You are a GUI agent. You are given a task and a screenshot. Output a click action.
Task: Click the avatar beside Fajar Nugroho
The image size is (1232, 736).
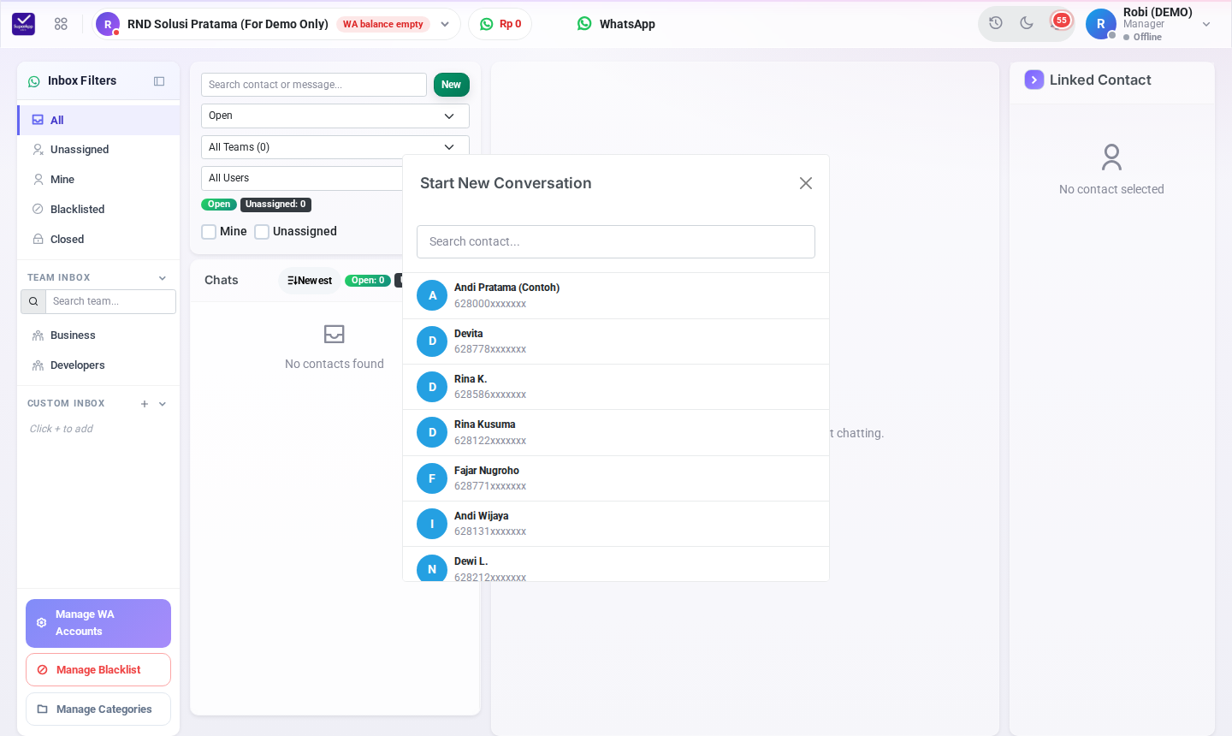point(432,478)
